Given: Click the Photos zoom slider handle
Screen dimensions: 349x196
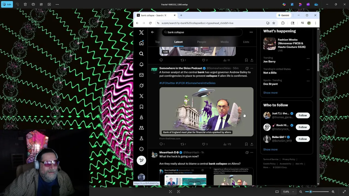Looking at the screenshot, I should [310, 192].
